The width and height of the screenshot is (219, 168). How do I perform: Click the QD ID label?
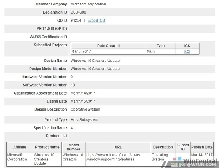[x=62, y=20]
